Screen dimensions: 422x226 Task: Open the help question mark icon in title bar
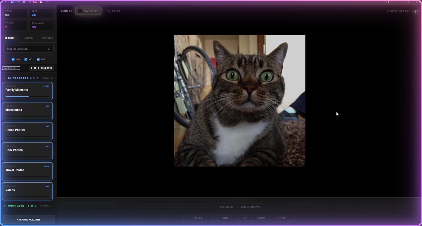(x=47, y=2)
